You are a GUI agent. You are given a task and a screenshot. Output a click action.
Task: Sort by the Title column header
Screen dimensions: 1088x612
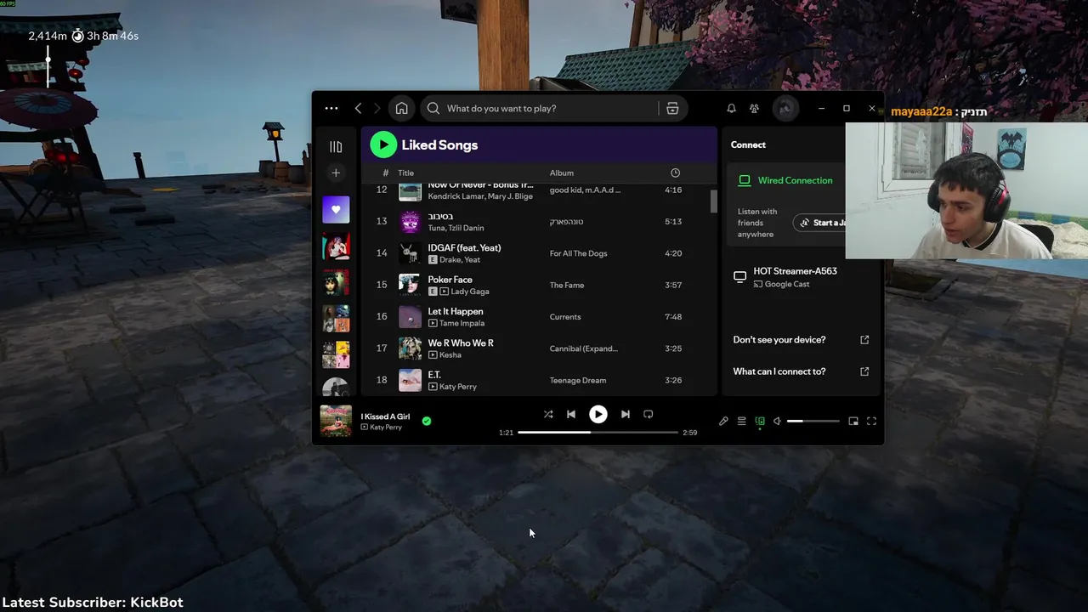click(405, 173)
